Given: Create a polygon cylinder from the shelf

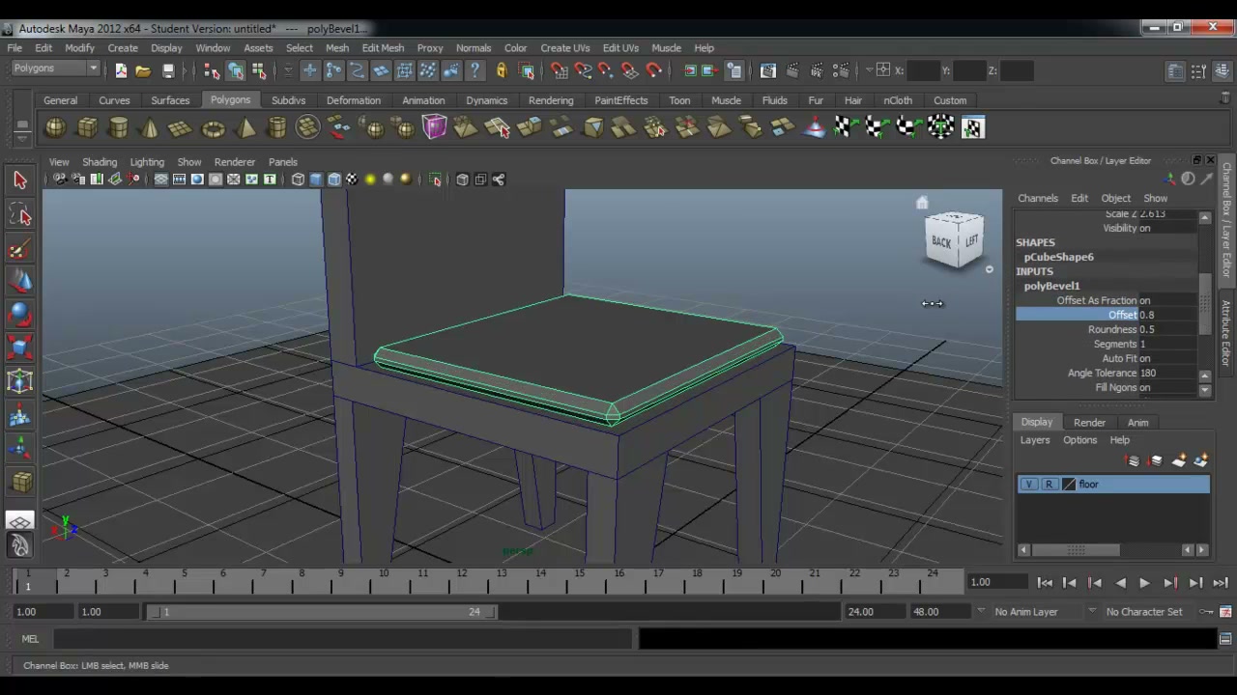Looking at the screenshot, I should (119, 127).
